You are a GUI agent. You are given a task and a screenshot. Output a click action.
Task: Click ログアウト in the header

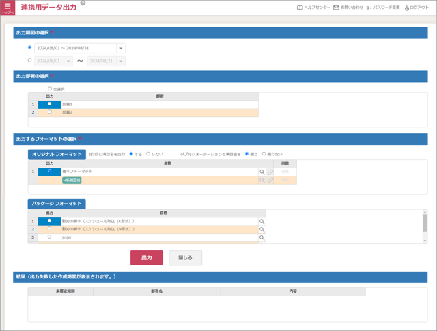(417, 8)
